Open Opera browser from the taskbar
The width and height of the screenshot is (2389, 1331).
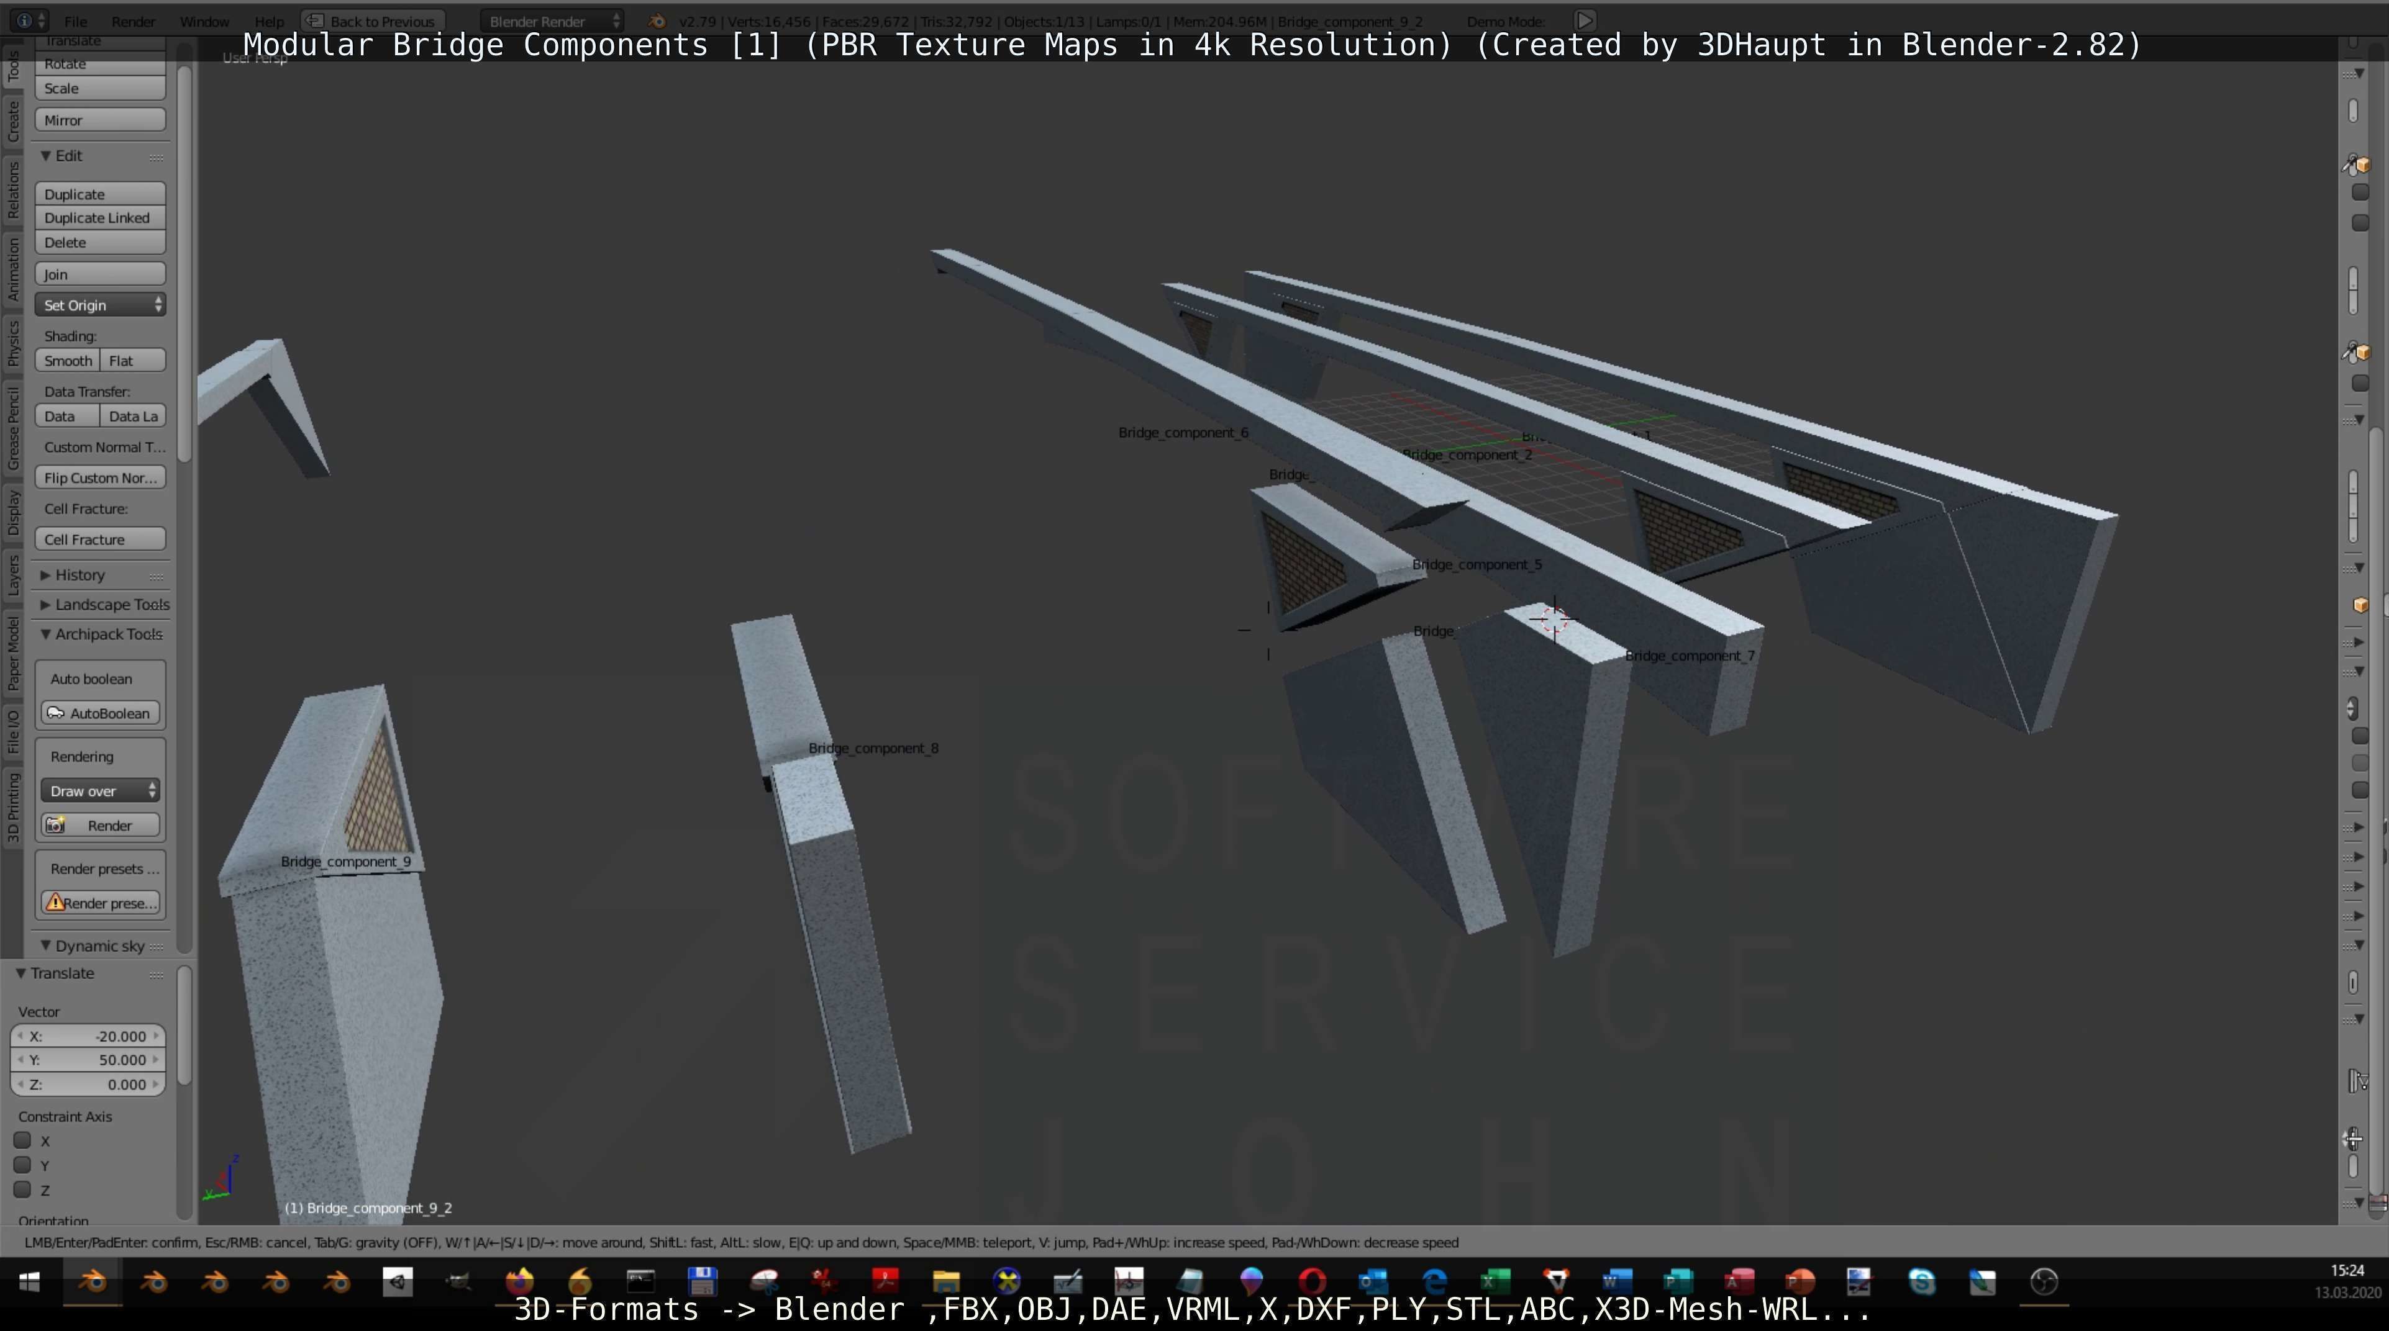1313,1282
